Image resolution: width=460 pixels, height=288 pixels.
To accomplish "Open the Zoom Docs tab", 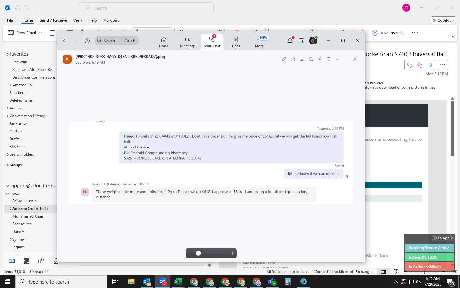I will [x=236, y=42].
